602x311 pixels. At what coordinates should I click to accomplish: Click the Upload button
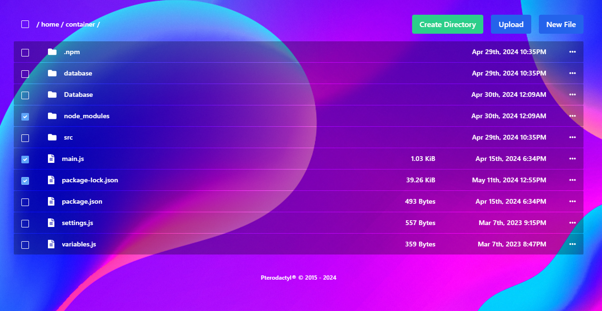click(x=511, y=24)
